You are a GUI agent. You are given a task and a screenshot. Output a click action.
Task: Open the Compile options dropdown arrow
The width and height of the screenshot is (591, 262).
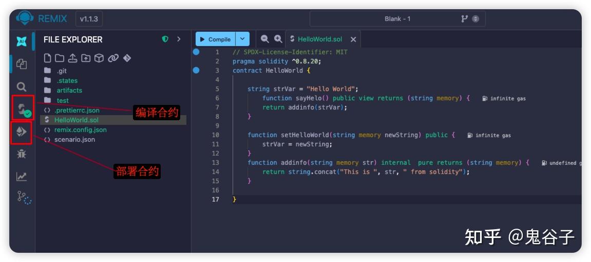242,39
